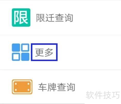This screenshot has height=104, width=121.
Task: Open the 限迁查询 text label
Action: pos(55,18)
